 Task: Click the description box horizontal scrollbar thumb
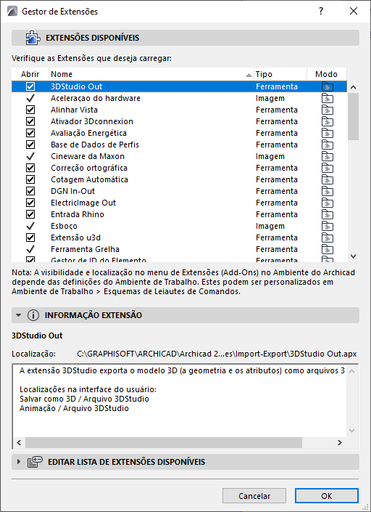pos(164,443)
